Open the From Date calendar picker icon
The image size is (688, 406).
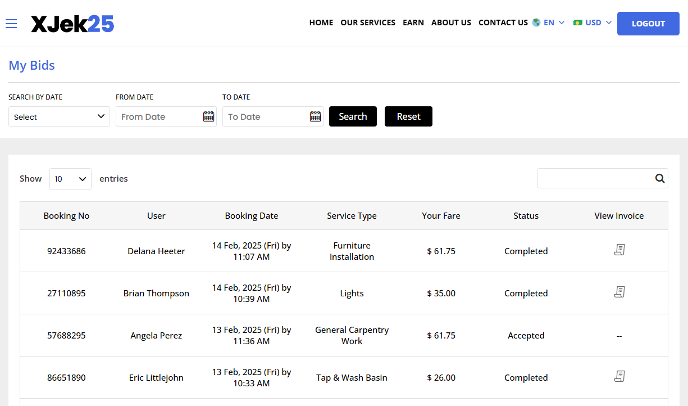click(208, 116)
